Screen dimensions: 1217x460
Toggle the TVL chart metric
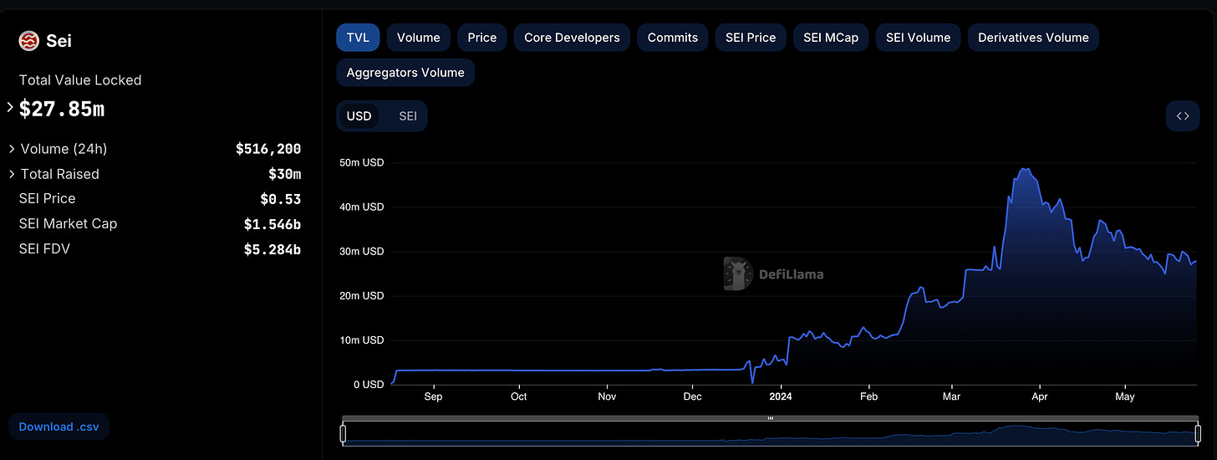tap(358, 38)
